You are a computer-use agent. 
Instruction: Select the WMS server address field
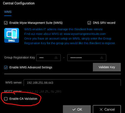click(72, 82)
